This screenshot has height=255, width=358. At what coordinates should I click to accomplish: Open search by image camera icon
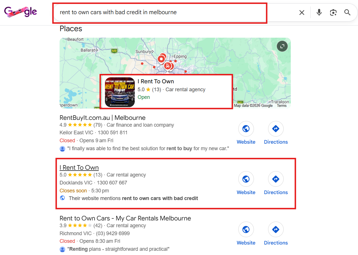pyautogui.click(x=333, y=12)
